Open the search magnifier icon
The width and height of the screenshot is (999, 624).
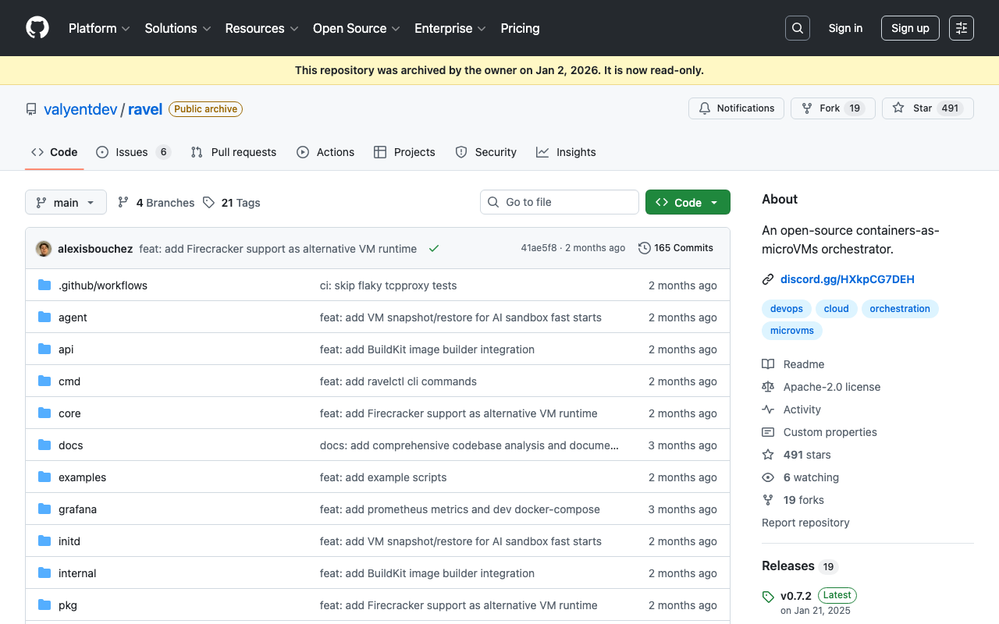pyautogui.click(x=797, y=28)
